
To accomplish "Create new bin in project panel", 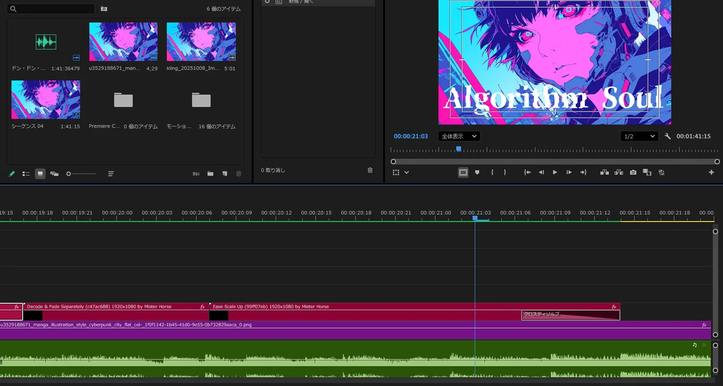I will click(x=210, y=173).
